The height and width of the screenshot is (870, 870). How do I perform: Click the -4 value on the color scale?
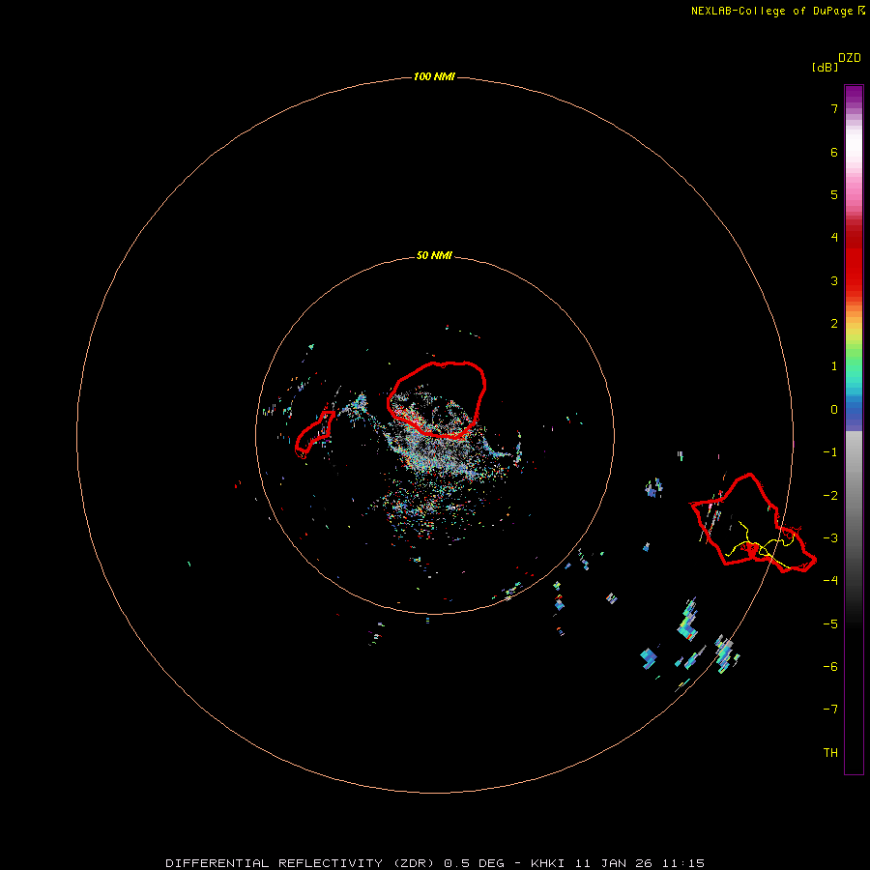pyautogui.click(x=830, y=581)
